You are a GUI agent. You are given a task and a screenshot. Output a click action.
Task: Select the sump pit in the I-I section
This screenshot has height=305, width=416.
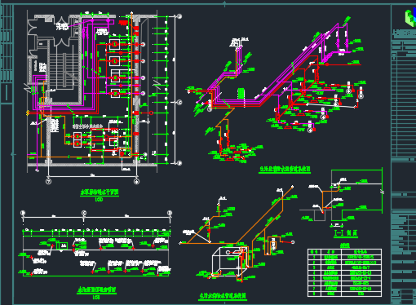[x=320, y=214]
